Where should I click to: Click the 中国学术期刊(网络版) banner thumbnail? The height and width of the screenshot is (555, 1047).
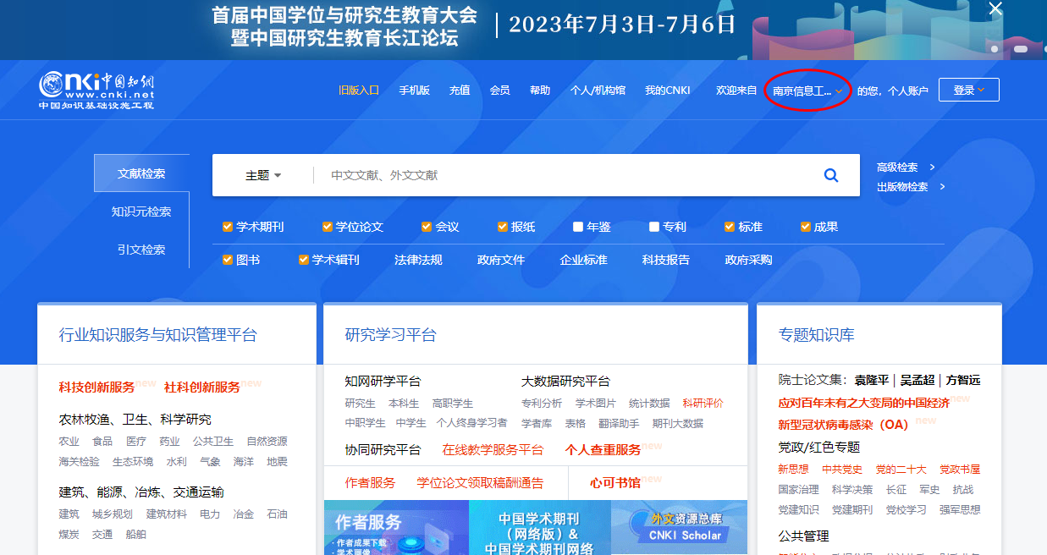pyautogui.click(x=540, y=528)
